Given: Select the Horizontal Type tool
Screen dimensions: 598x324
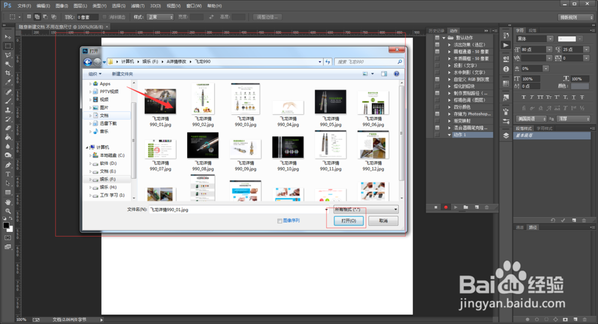Looking at the screenshot, I should [8, 174].
